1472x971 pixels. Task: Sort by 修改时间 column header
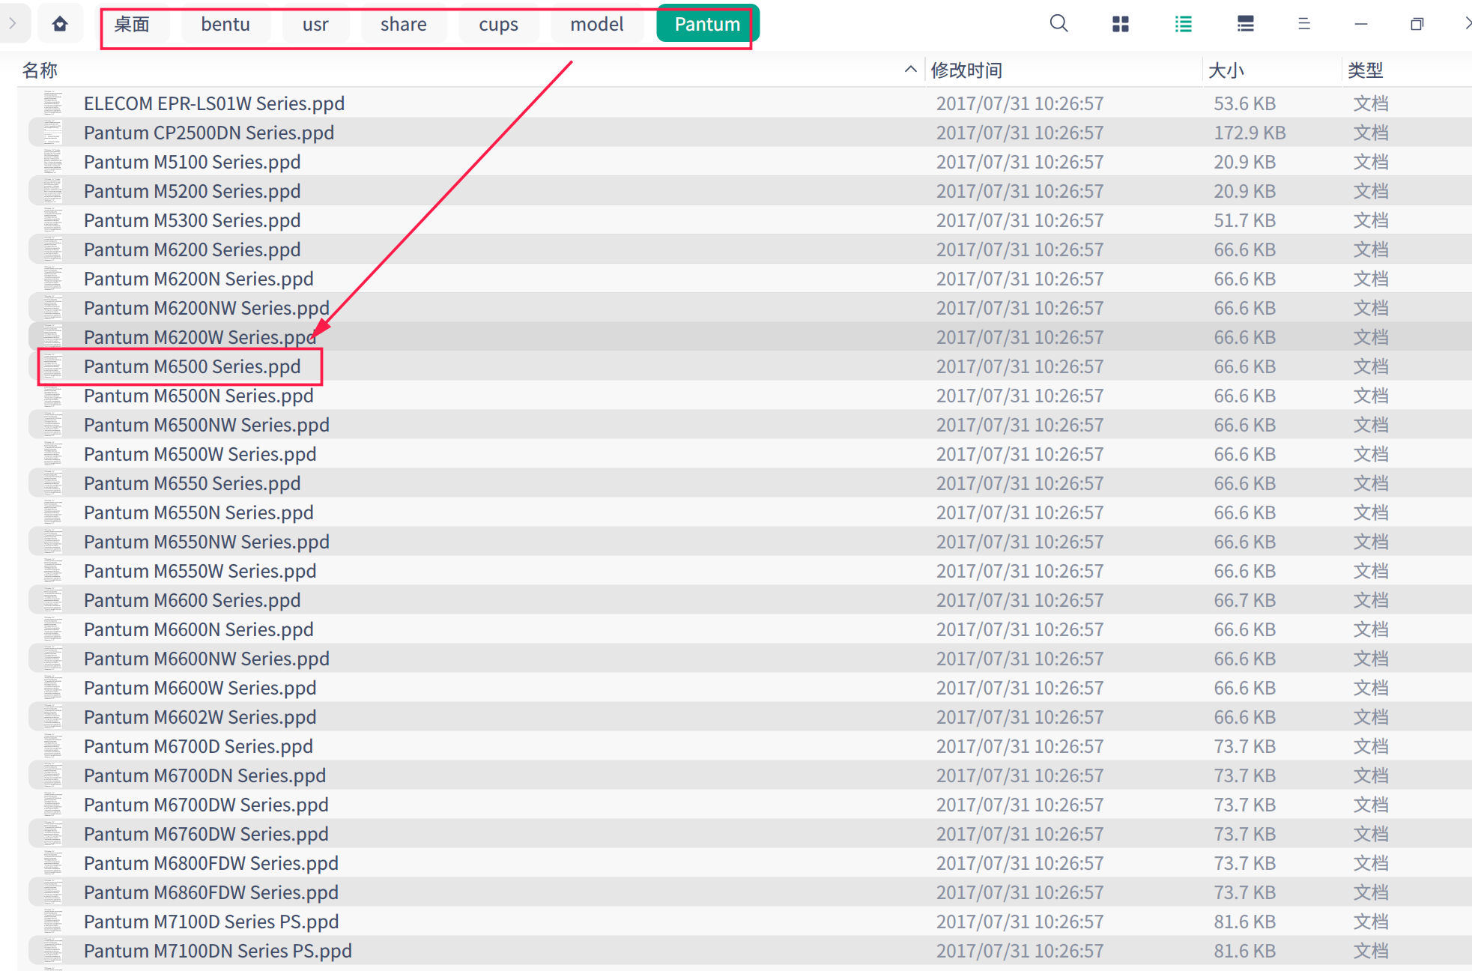point(966,70)
